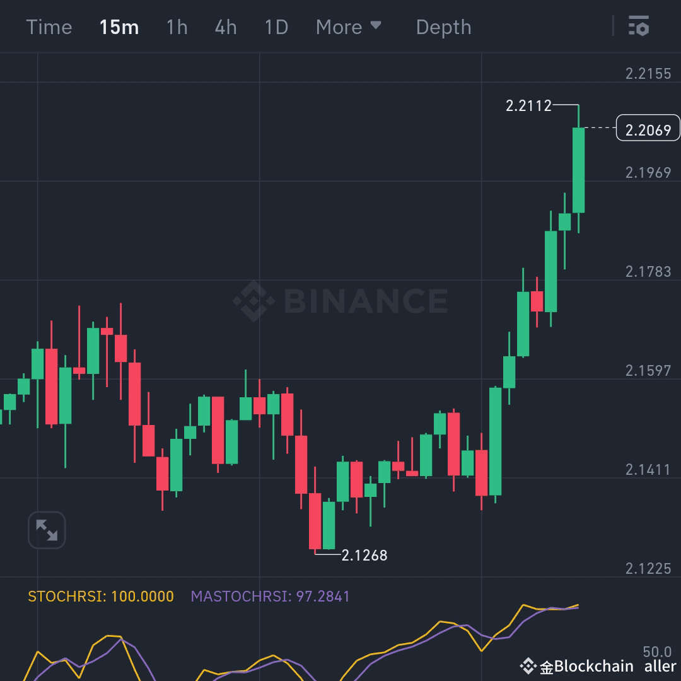Select the 1D timeframe
This screenshot has width=681, height=681.
click(x=275, y=26)
